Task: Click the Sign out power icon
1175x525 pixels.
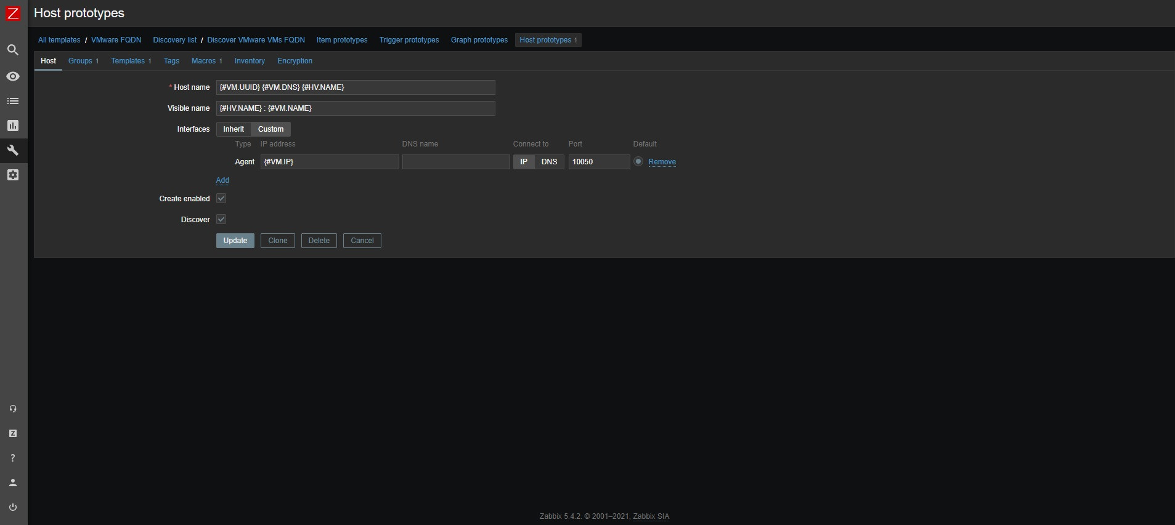Action: [13, 507]
